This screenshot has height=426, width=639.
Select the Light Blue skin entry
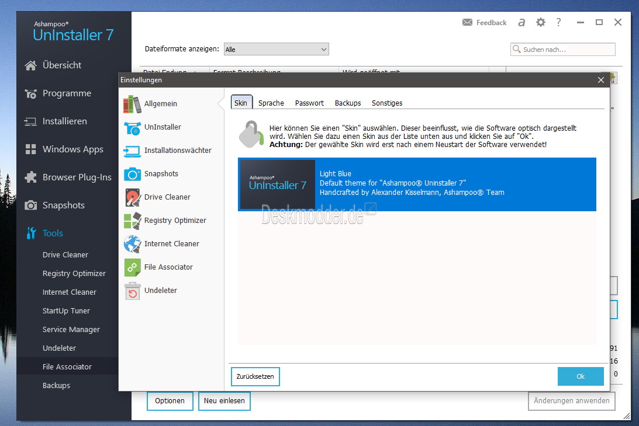tap(417, 184)
